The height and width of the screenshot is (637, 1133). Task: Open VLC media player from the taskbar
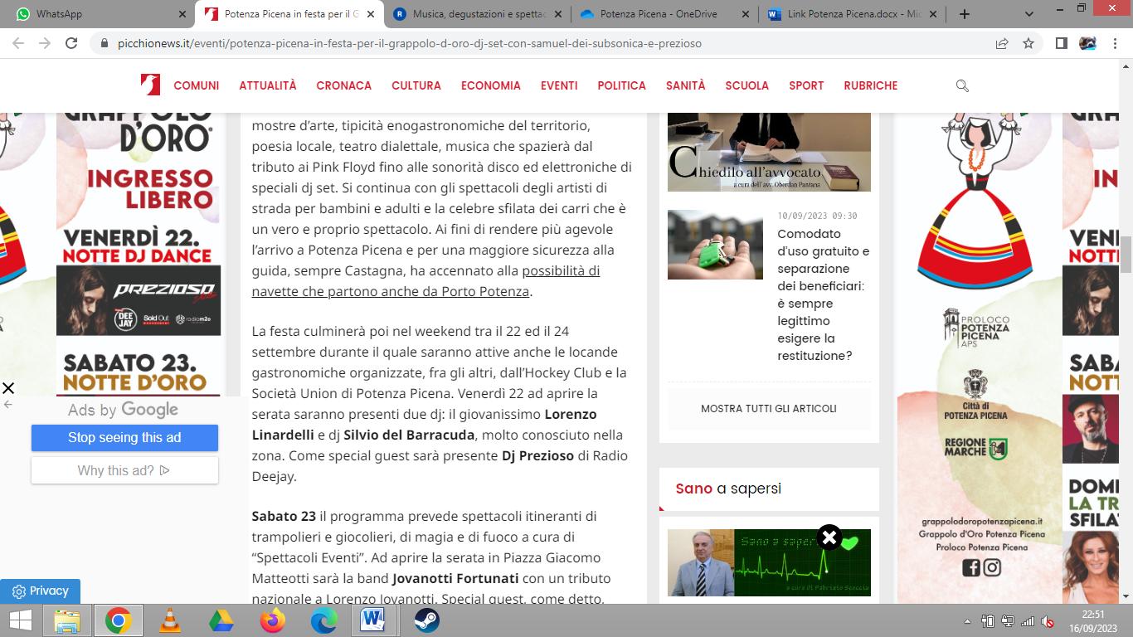tap(170, 620)
